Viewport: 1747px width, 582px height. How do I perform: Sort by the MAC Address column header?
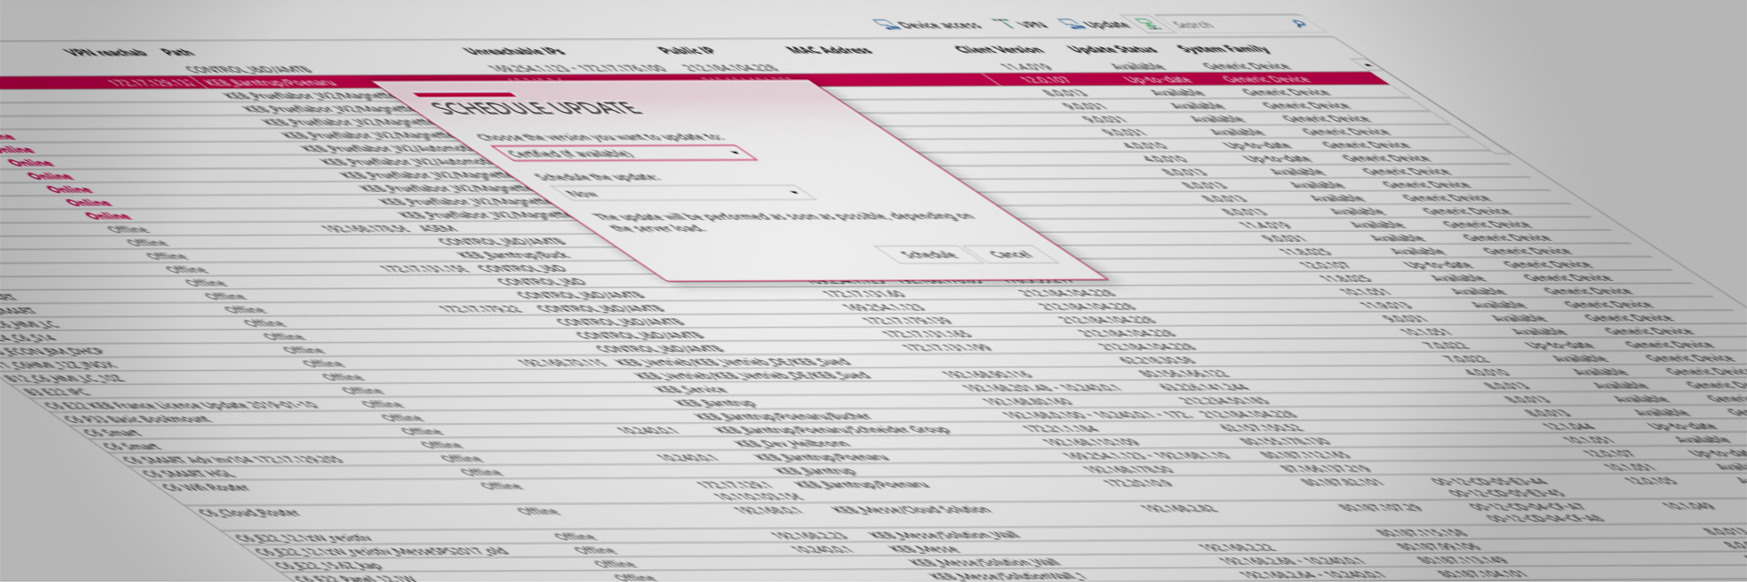tap(829, 50)
